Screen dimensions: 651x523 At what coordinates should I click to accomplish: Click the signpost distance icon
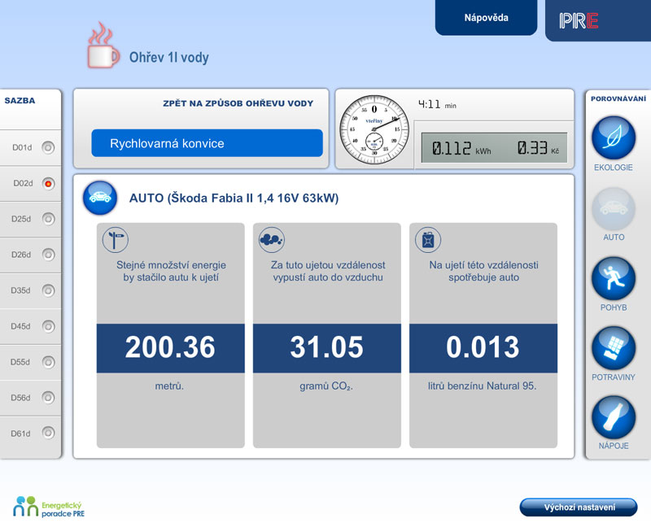(x=115, y=239)
